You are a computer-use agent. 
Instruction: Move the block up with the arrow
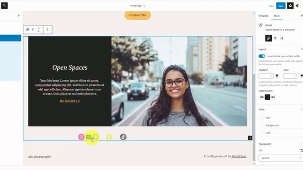39,28
